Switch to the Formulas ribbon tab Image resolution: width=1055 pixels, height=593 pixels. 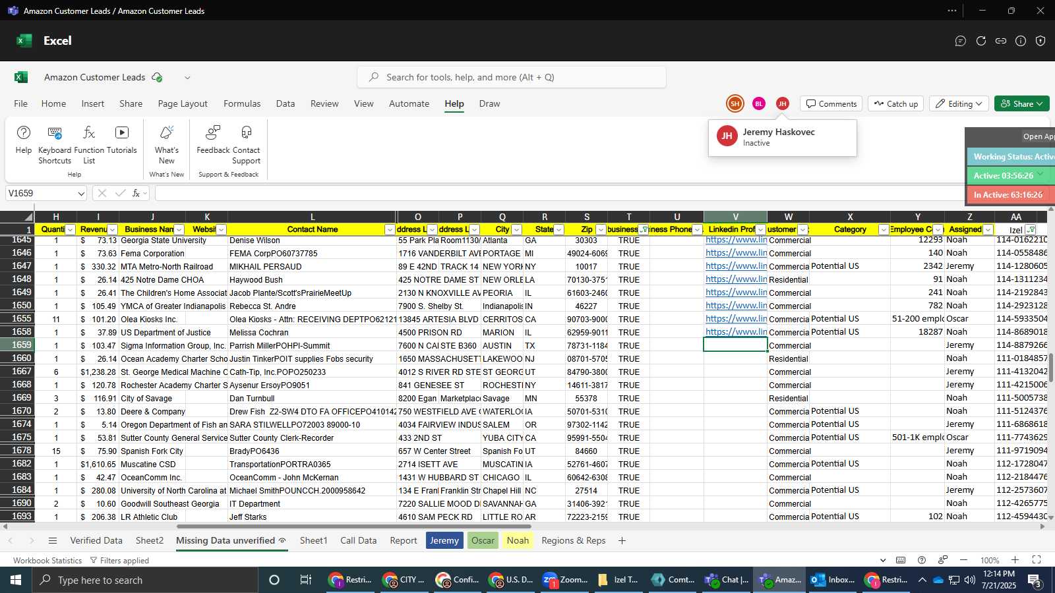[242, 103]
